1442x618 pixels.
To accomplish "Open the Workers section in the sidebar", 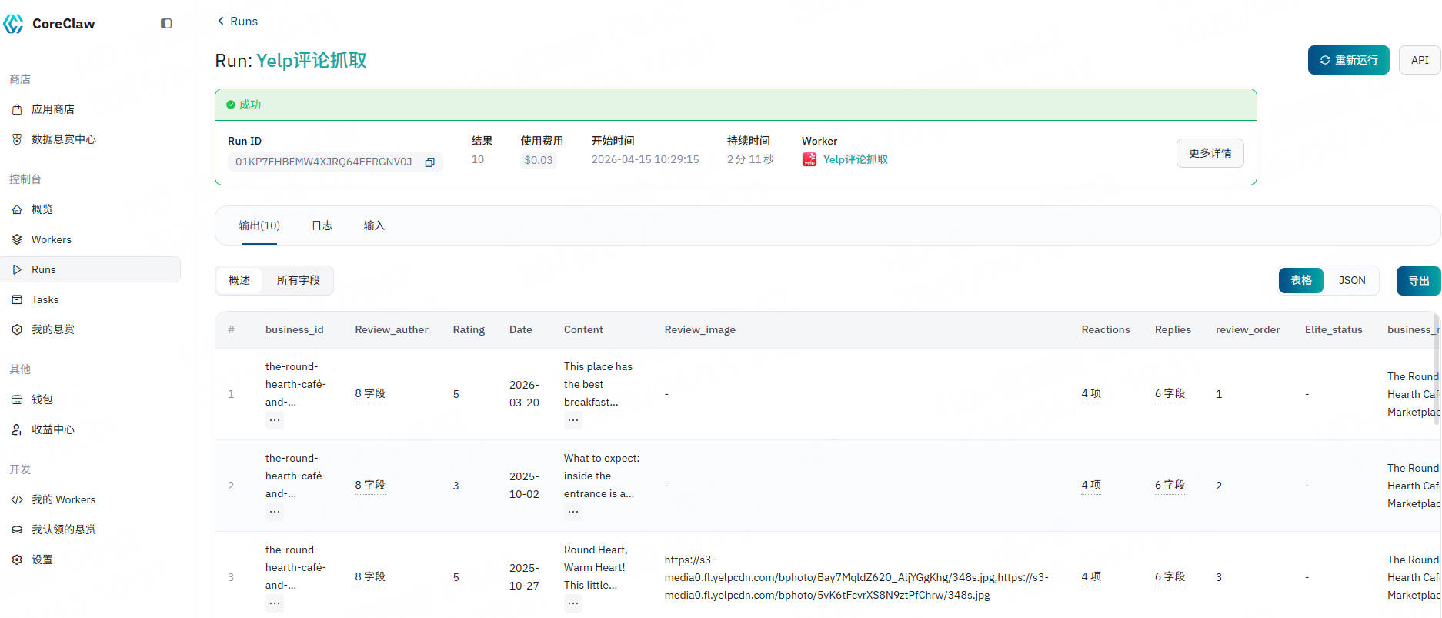I will pyautogui.click(x=51, y=239).
